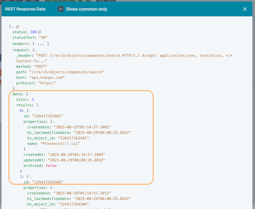Copy the root JSON object
This screenshot has height=209, width=255.
17,27
